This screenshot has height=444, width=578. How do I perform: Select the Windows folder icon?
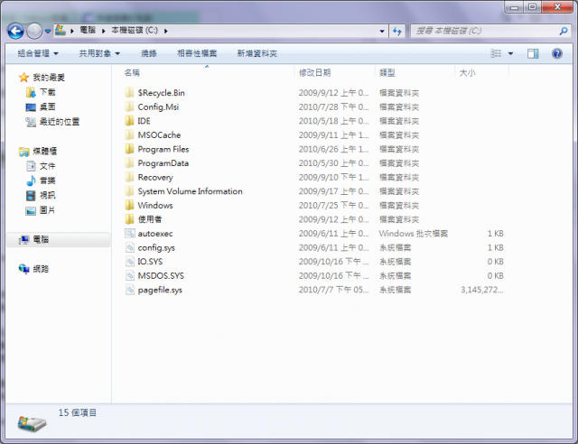(129, 205)
